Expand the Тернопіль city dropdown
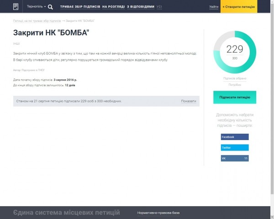Screen dimensions: 274x219 point(36,6)
